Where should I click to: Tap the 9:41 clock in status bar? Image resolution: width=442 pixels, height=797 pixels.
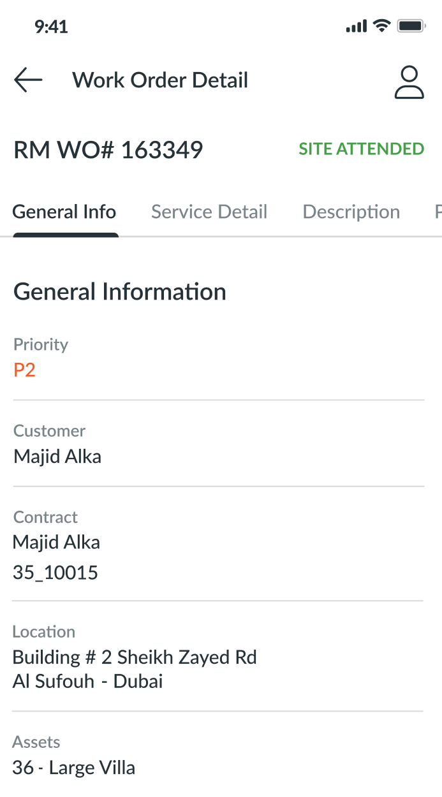click(51, 26)
